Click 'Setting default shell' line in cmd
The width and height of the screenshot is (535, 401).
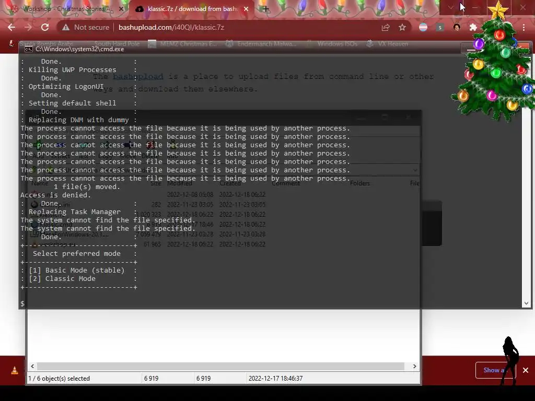tap(72, 103)
